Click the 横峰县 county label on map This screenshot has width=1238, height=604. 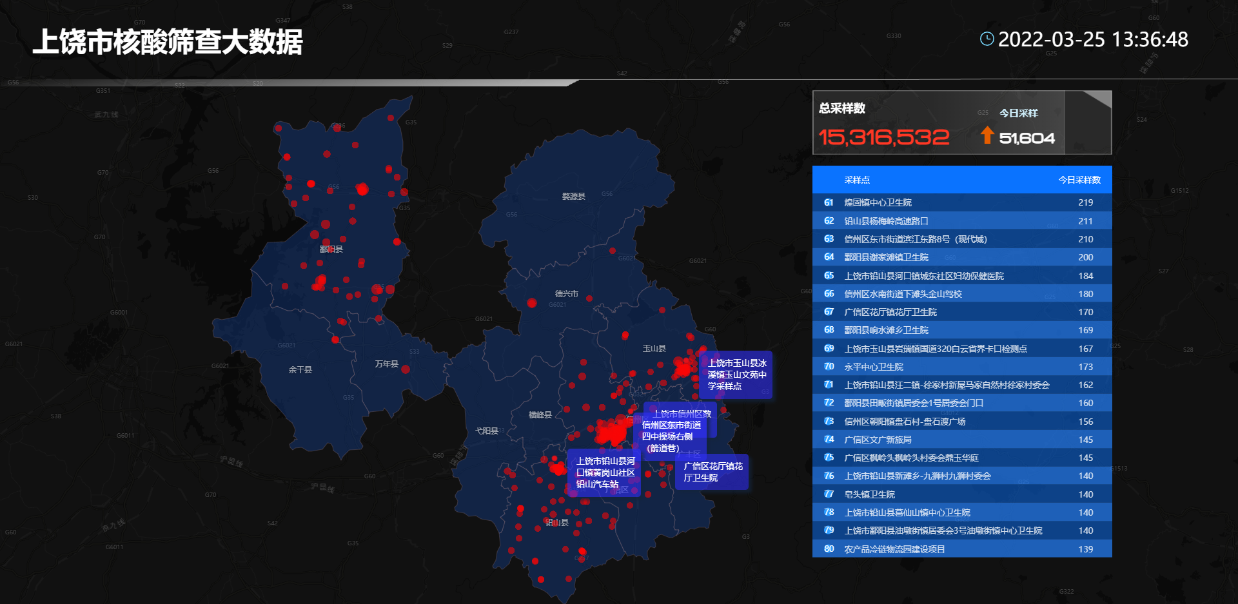point(540,414)
